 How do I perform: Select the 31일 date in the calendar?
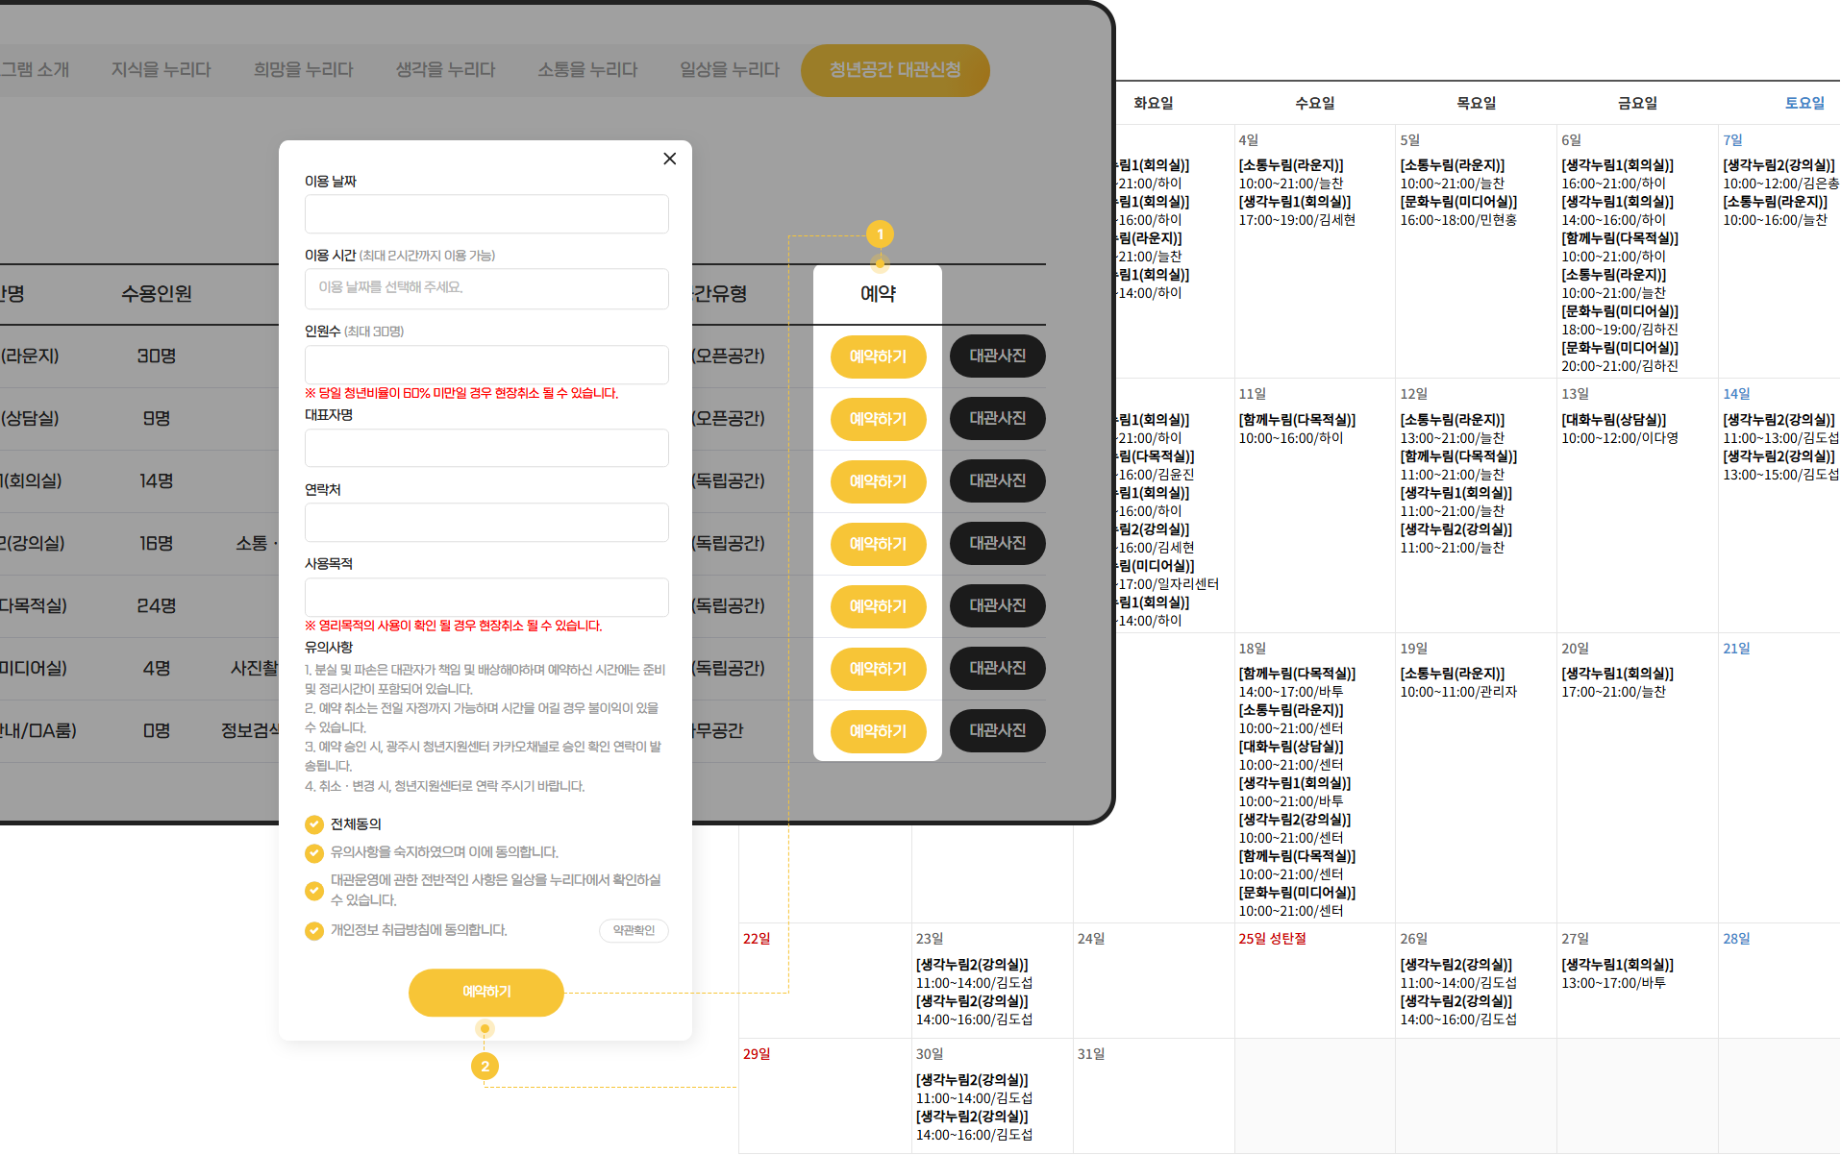1091,1054
